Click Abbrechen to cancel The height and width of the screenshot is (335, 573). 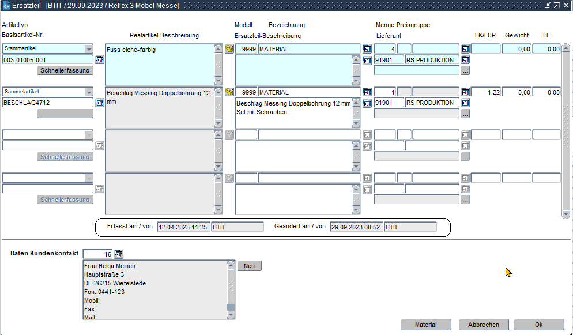(483, 325)
